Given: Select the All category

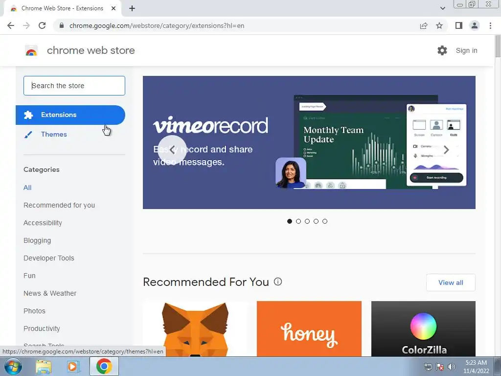Looking at the screenshot, I should click(x=27, y=188).
